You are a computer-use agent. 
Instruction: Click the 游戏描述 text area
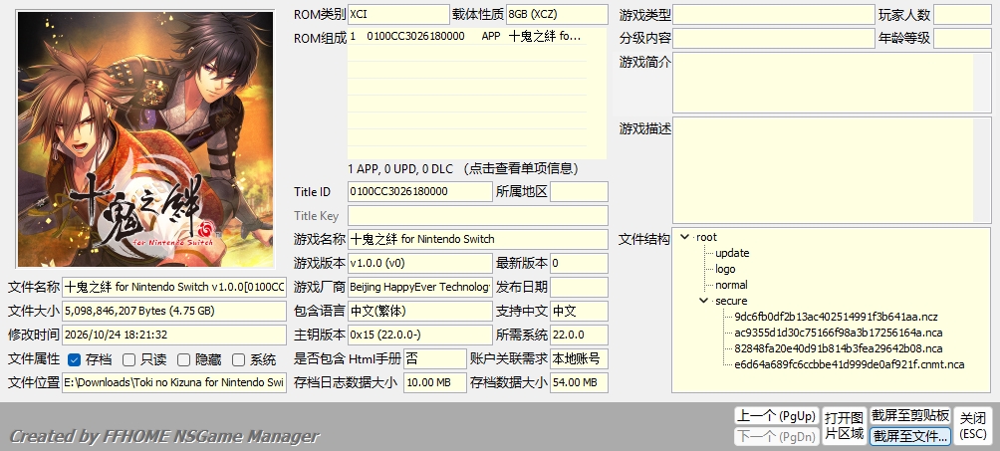point(832,170)
